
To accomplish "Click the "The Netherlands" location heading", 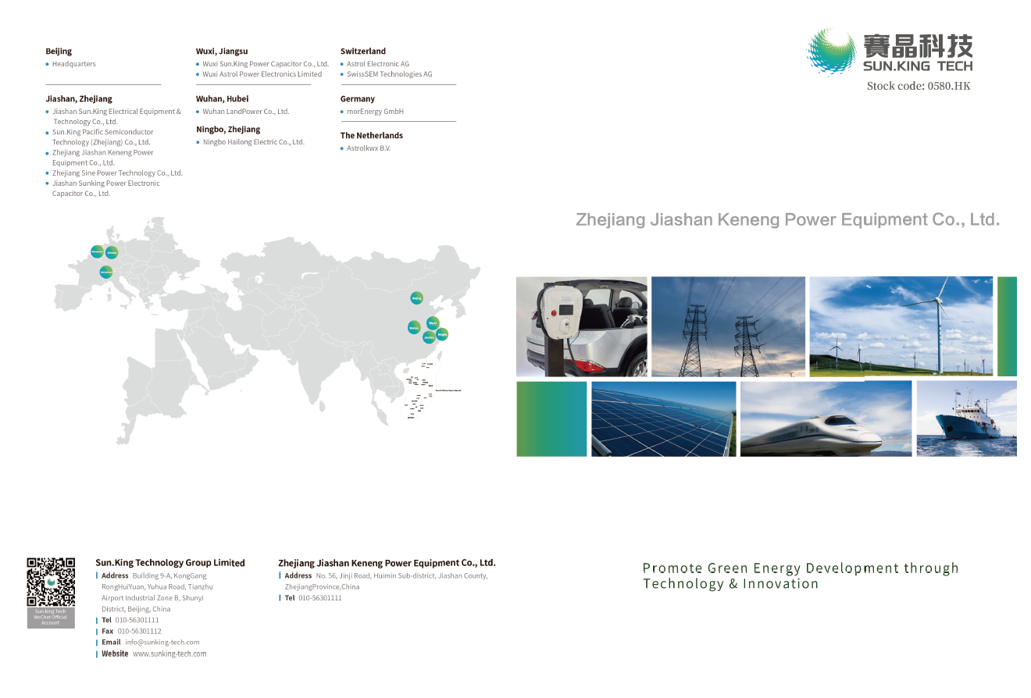I will (372, 136).
